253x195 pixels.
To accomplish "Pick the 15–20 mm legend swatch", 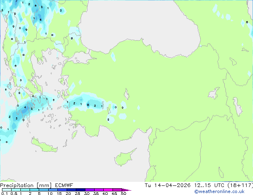I will 62,190.
